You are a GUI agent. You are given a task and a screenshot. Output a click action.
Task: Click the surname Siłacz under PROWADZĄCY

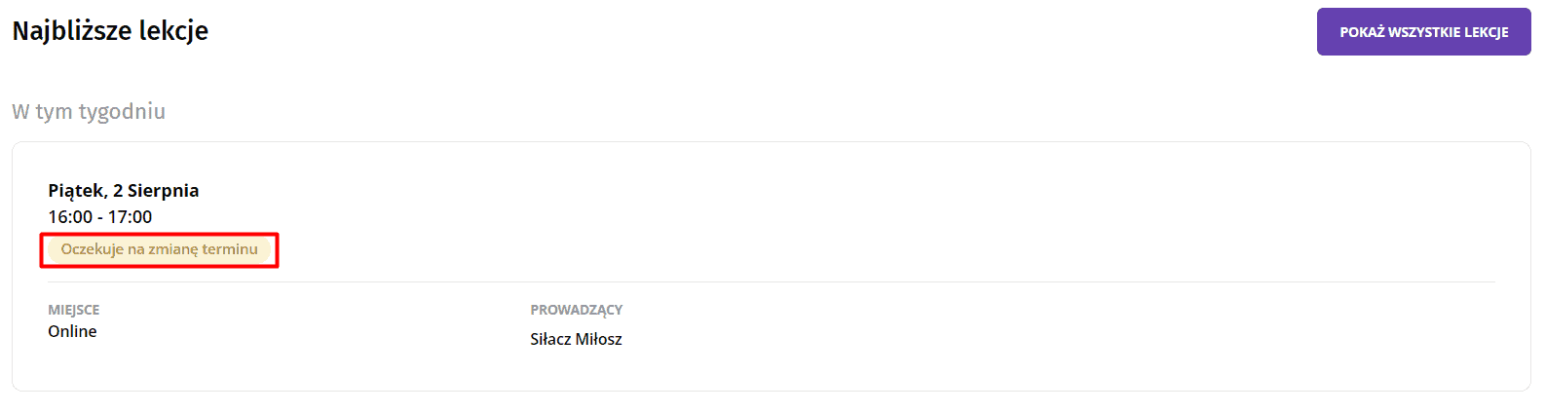[x=550, y=339]
